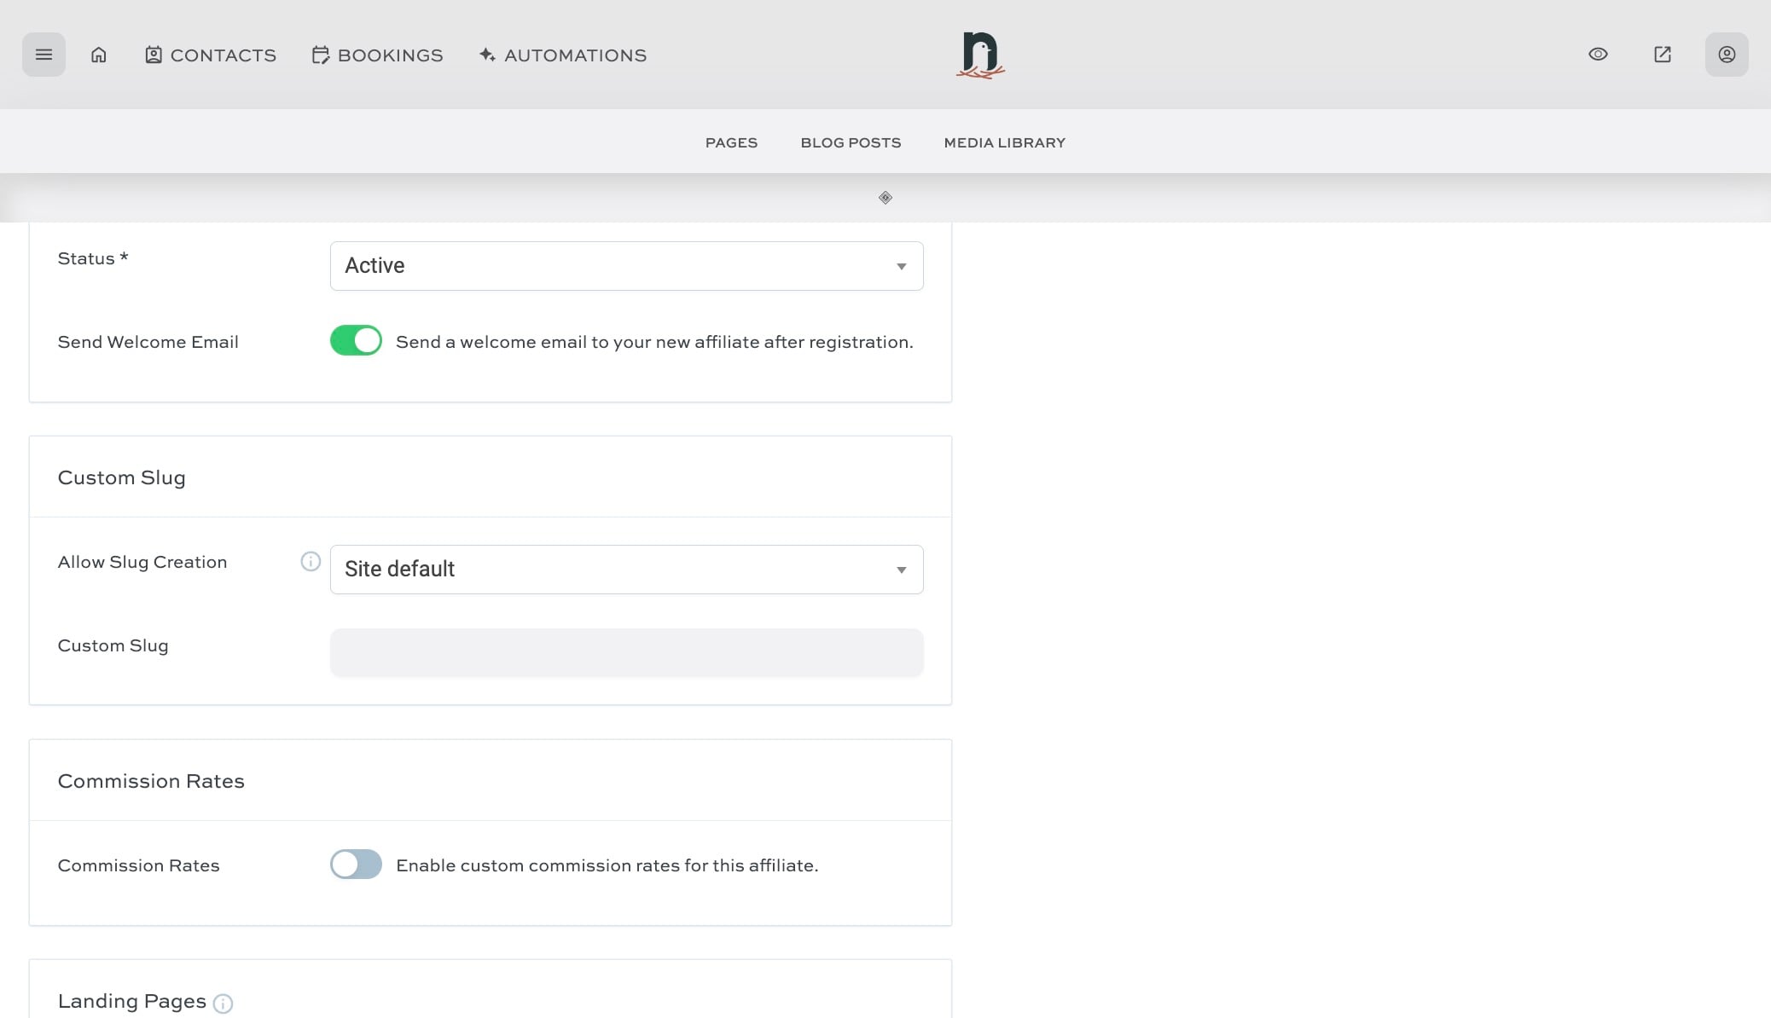Viewport: 1771px width, 1018px height.
Task: Click the external link icon
Action: [1662, 54]
